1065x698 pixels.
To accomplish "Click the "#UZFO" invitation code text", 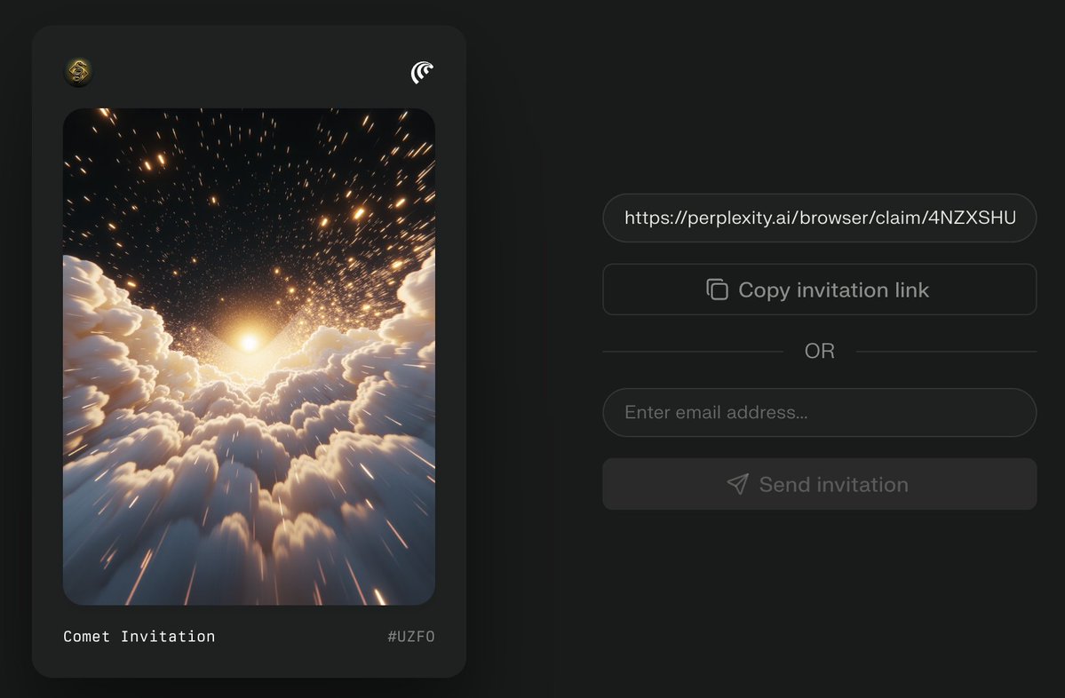I will [x=411, y=636].
